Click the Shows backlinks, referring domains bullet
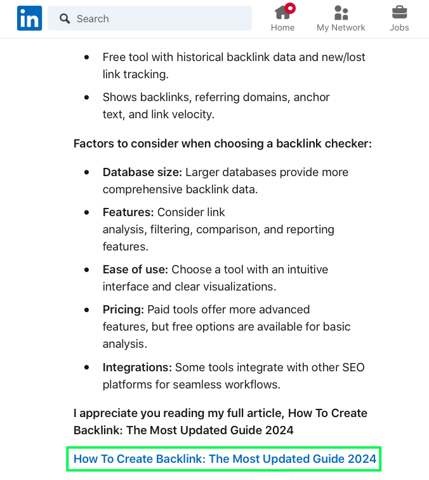The height and width of the screenshot is (480, 429). (x=216, y=106)
